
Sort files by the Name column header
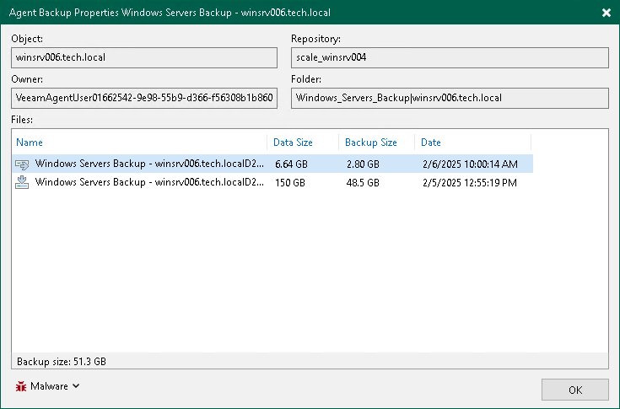click(30, 143)
